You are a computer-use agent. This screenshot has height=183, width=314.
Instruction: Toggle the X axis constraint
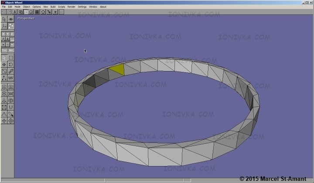[3, 34]
